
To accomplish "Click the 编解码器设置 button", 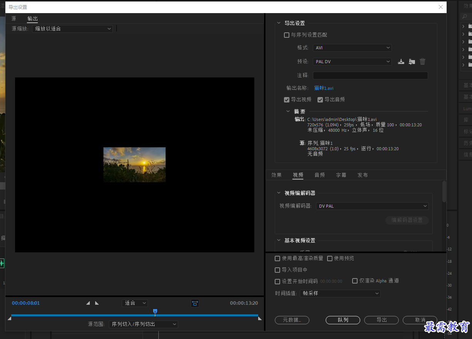I will 407,220.
